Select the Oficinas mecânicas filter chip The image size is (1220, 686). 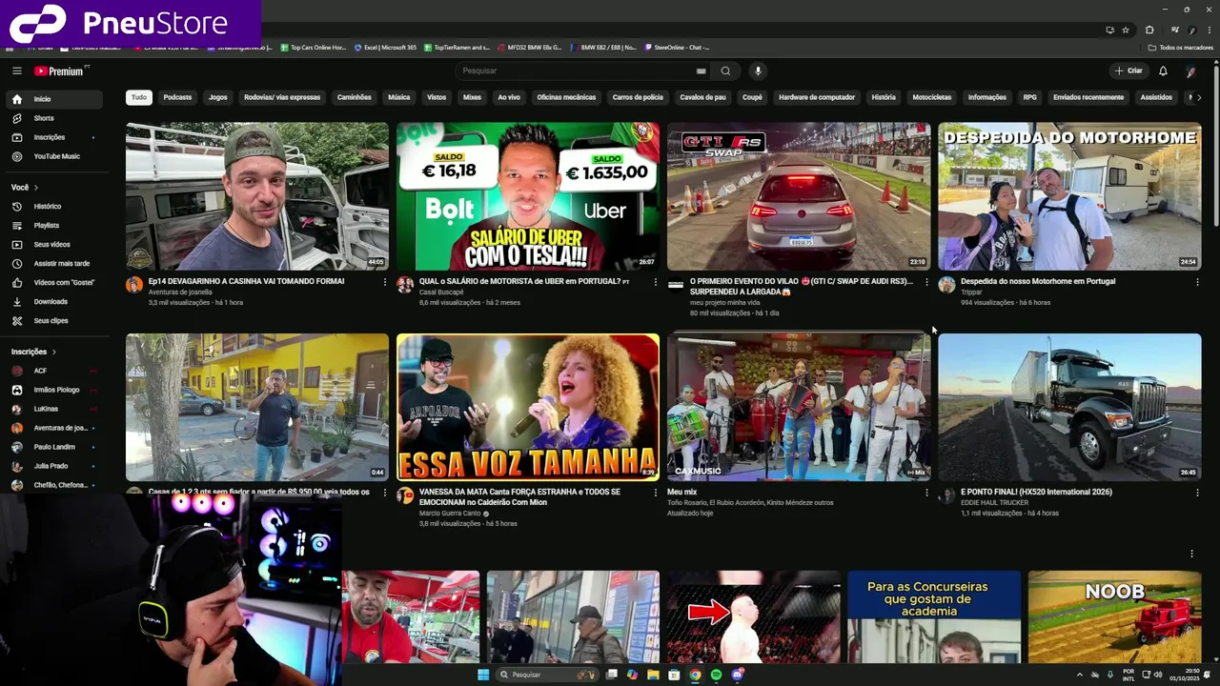566,97
